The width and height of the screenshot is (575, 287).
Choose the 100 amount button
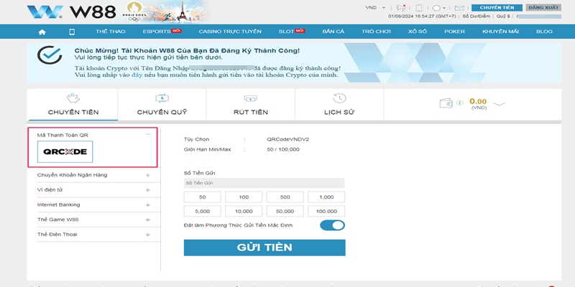(244, 197)
